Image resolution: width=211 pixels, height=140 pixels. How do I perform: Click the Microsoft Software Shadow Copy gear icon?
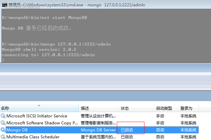3,123
